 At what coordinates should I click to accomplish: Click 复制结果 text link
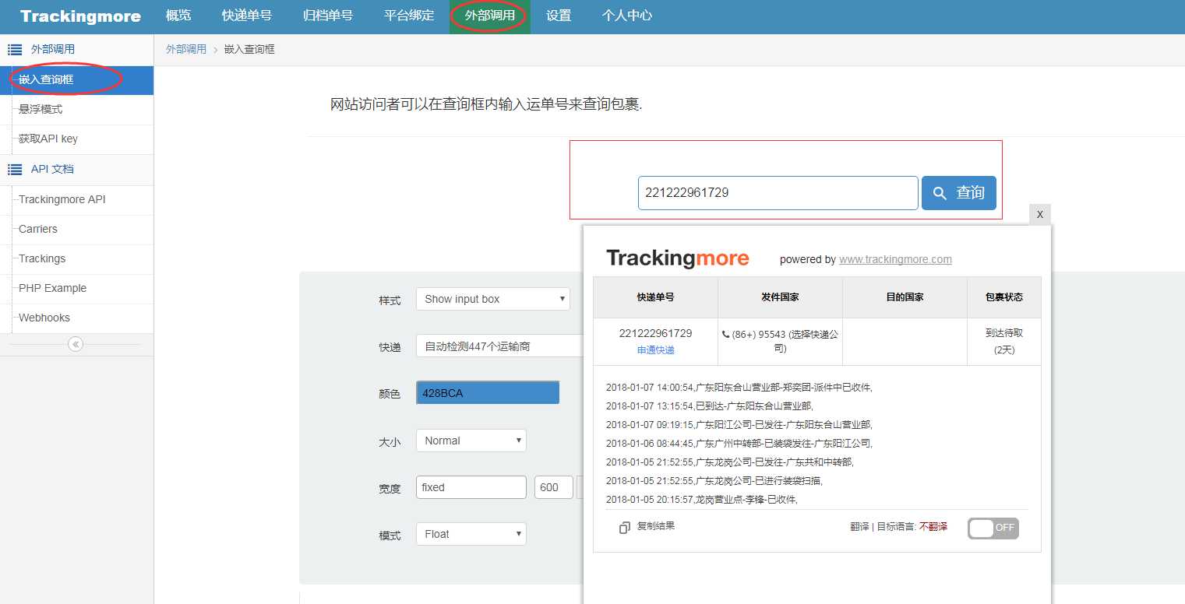(x=656, y=526)
